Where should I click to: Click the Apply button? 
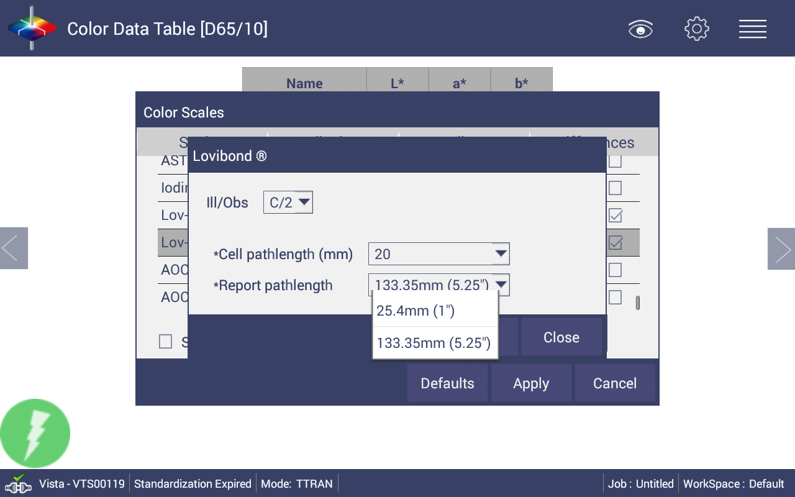531,383
